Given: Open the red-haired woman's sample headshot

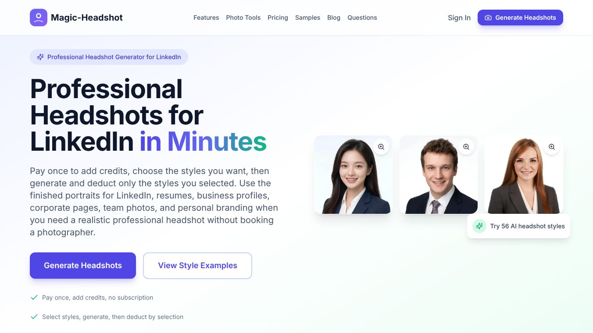Looking at the screenshot, I should 524,174.
